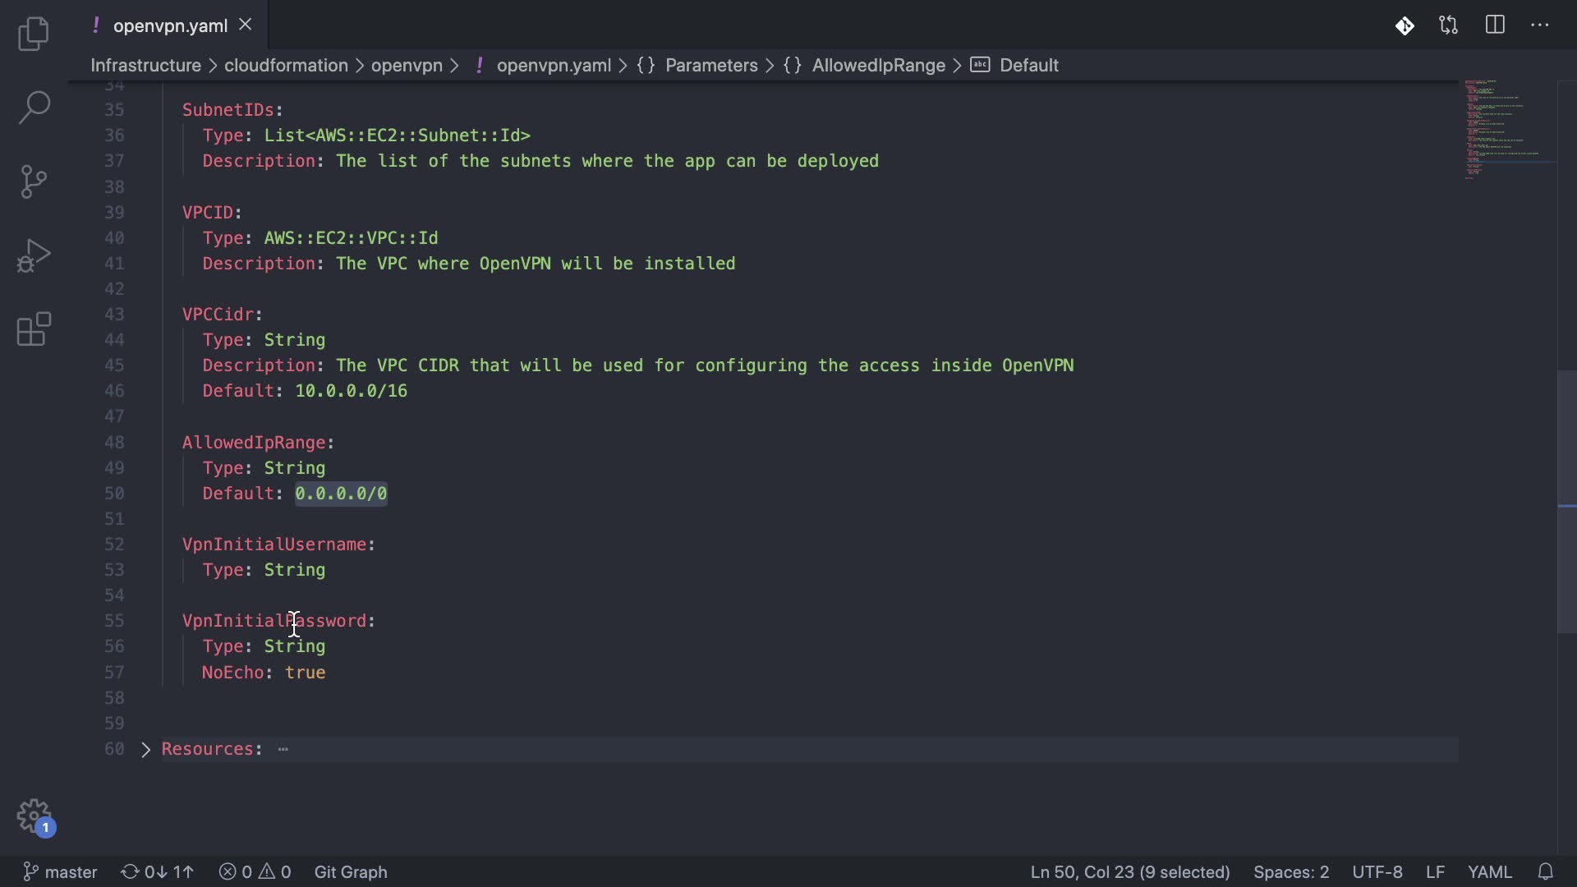
Task: Open notifications bell in status bar
Action: [x=1546, y=871]
